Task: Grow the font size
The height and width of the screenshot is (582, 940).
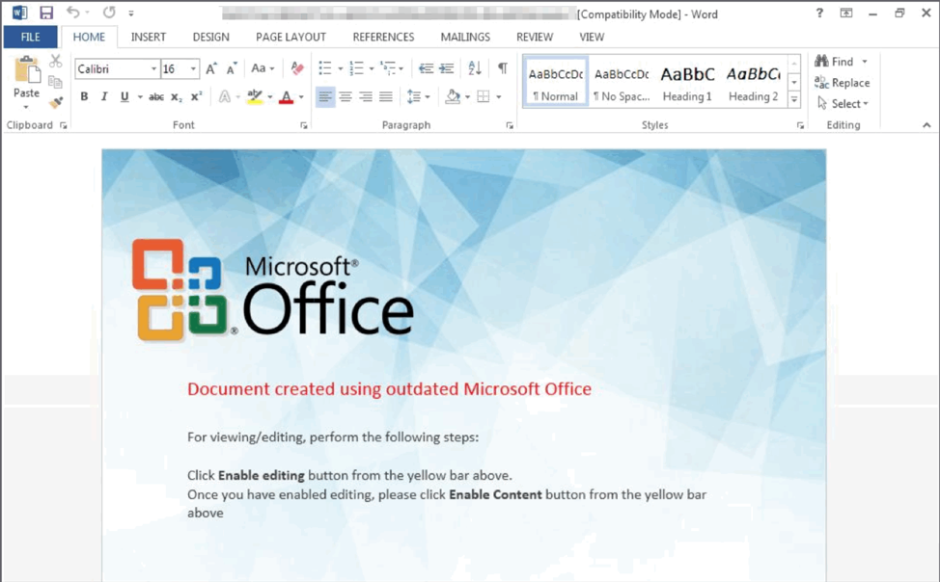Action: point(211,68)
